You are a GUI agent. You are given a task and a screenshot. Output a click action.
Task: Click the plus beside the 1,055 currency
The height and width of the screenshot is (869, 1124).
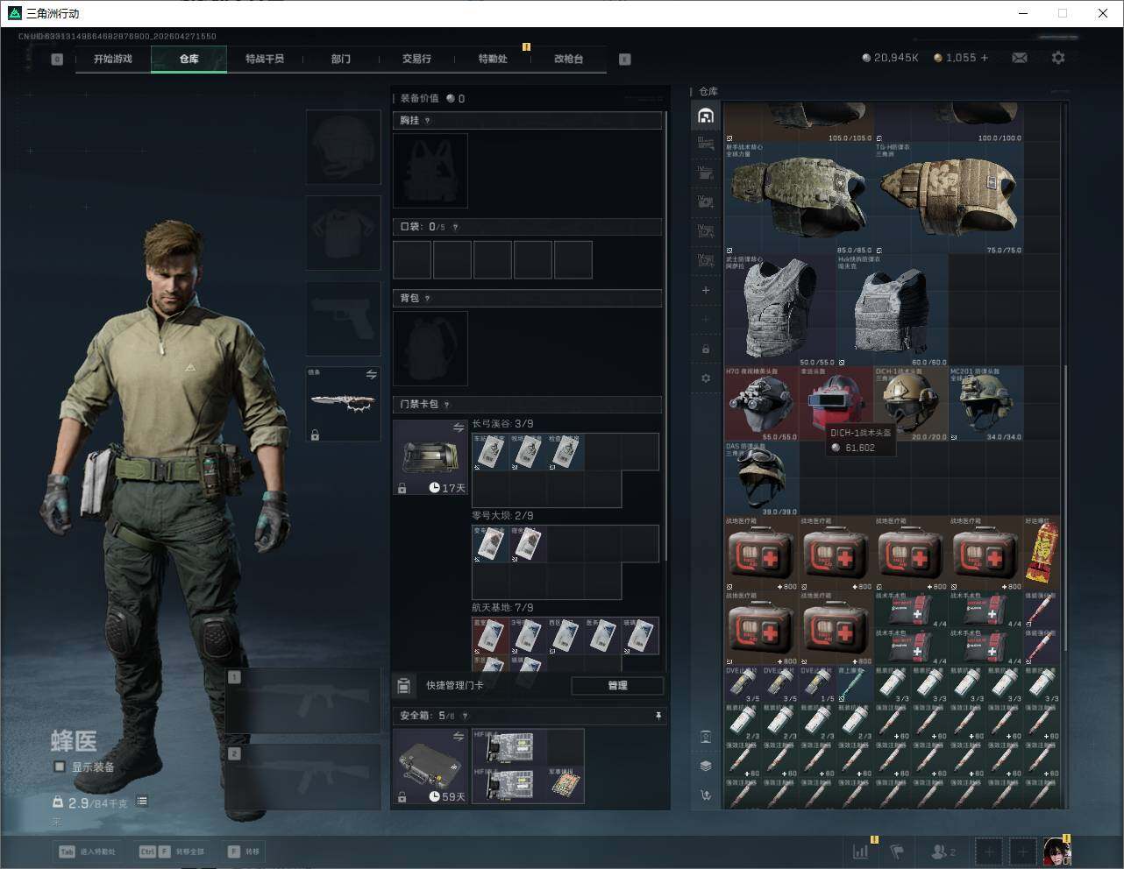pyautogui.click(x=985, y=58)
